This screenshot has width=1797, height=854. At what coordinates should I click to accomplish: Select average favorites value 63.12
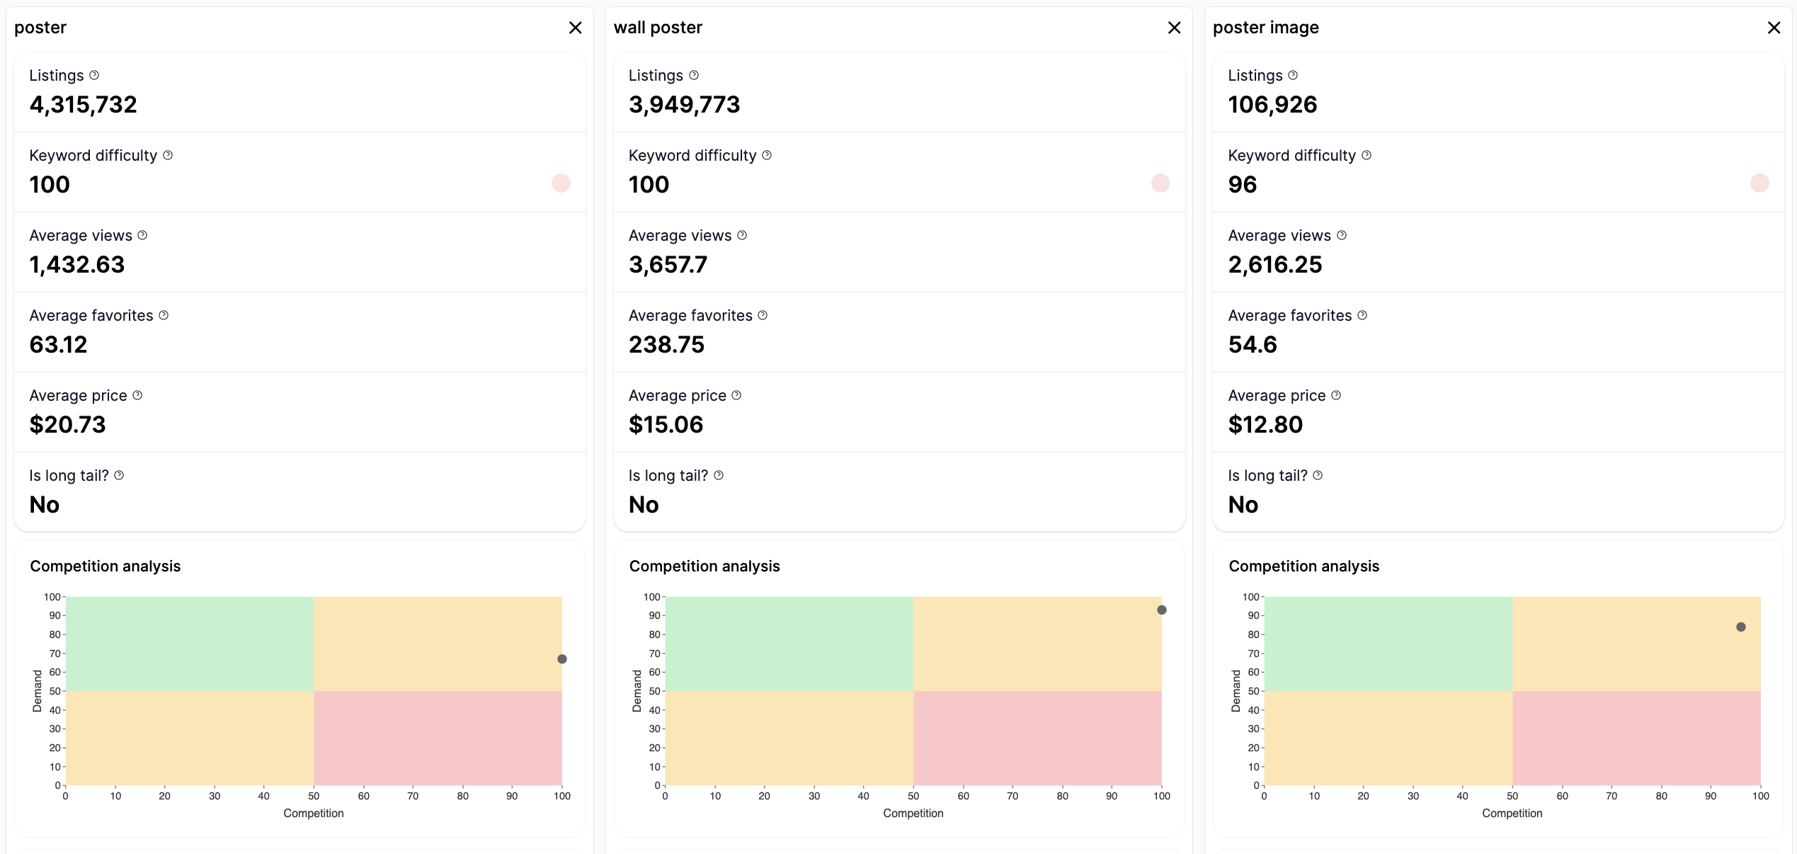[58, 345]
